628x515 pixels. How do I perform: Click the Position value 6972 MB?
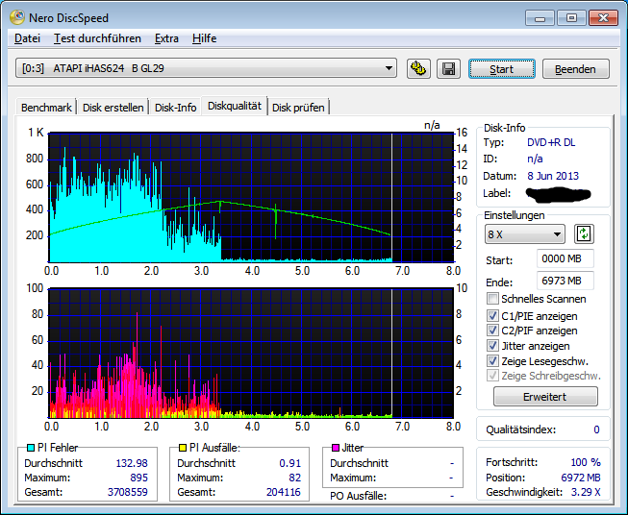tap(581, 478)
